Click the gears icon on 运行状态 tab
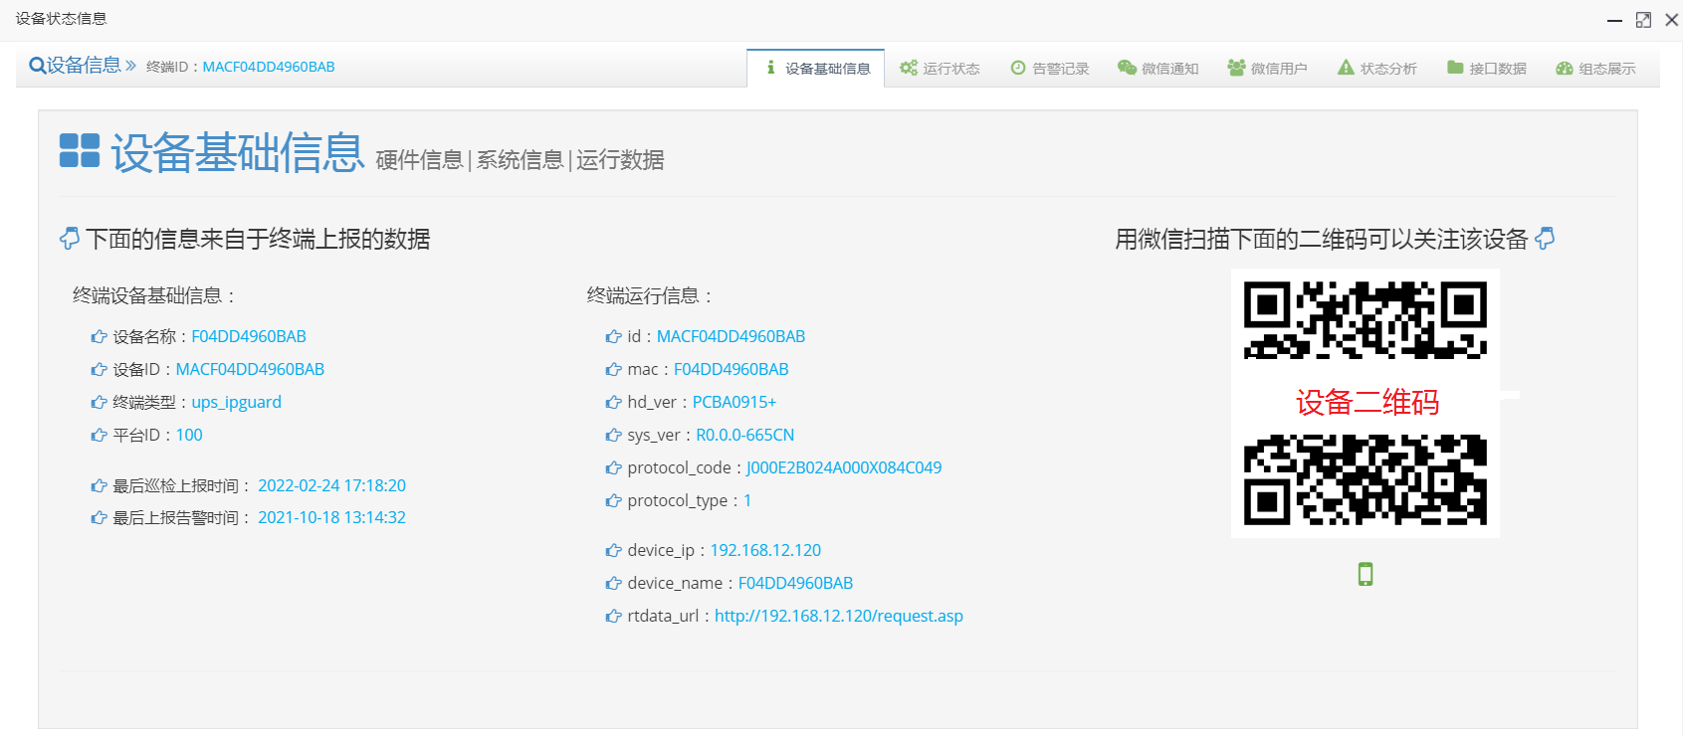Screen dimensions: 1683x737 [x=908, y=68]
